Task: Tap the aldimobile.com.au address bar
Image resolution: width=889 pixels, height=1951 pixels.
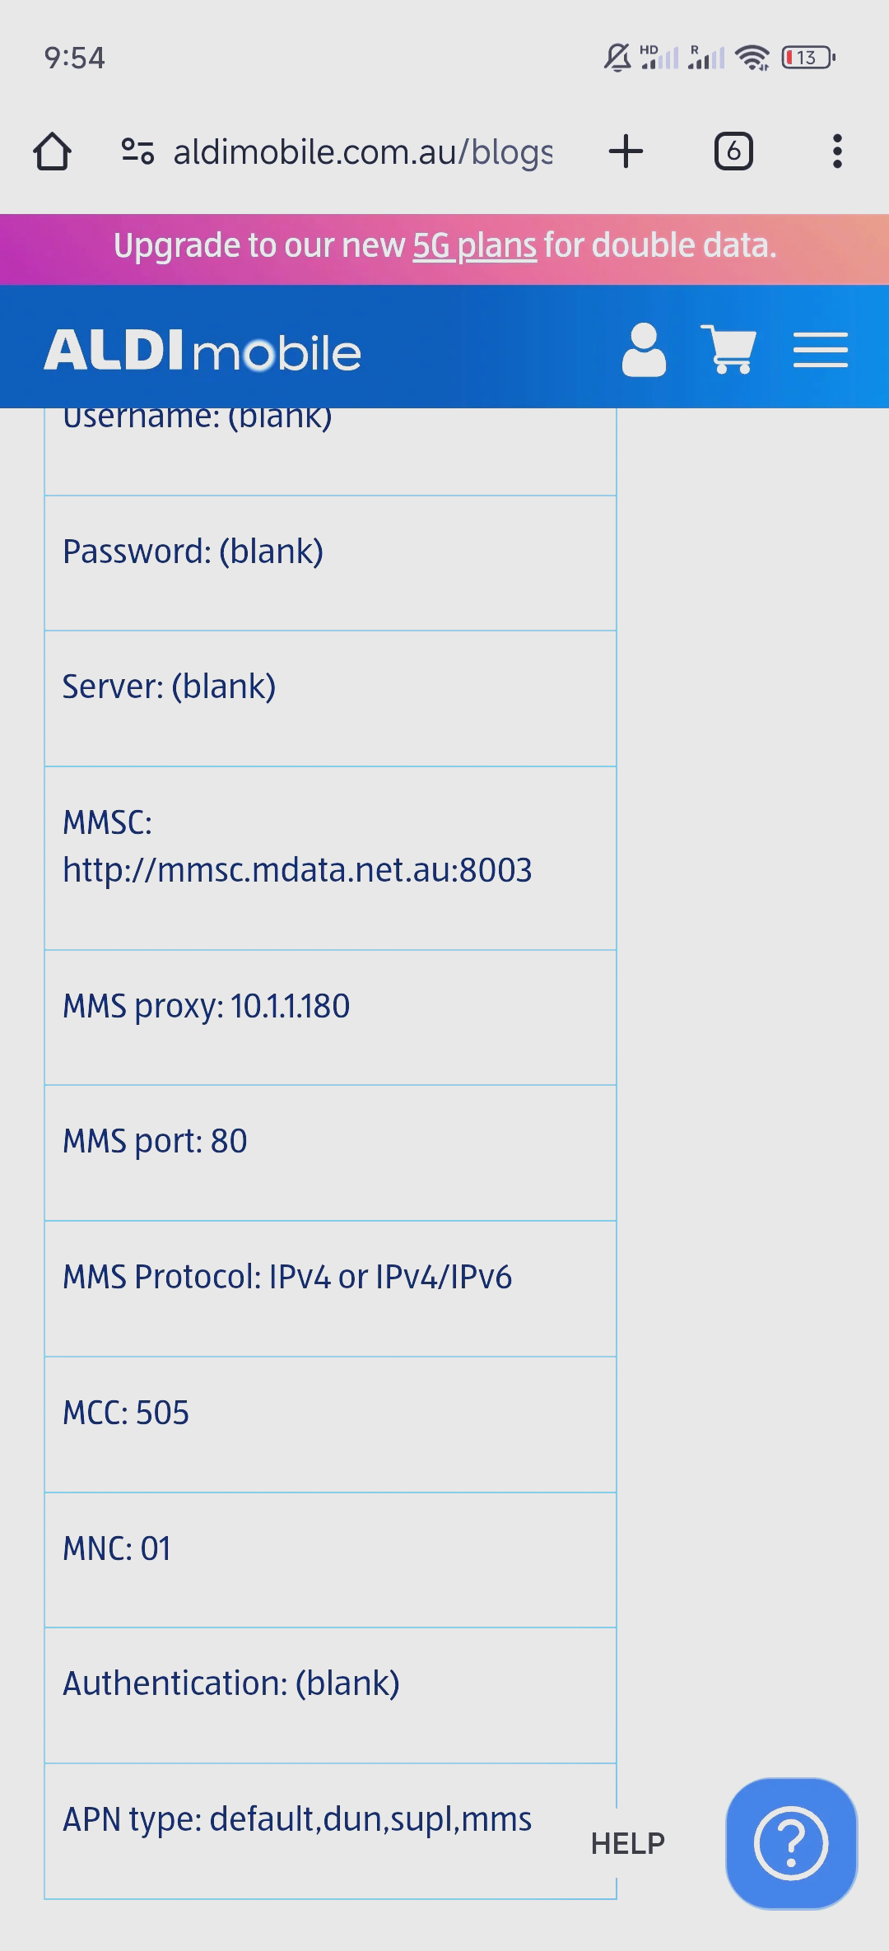Action: (x=362, y=152)
